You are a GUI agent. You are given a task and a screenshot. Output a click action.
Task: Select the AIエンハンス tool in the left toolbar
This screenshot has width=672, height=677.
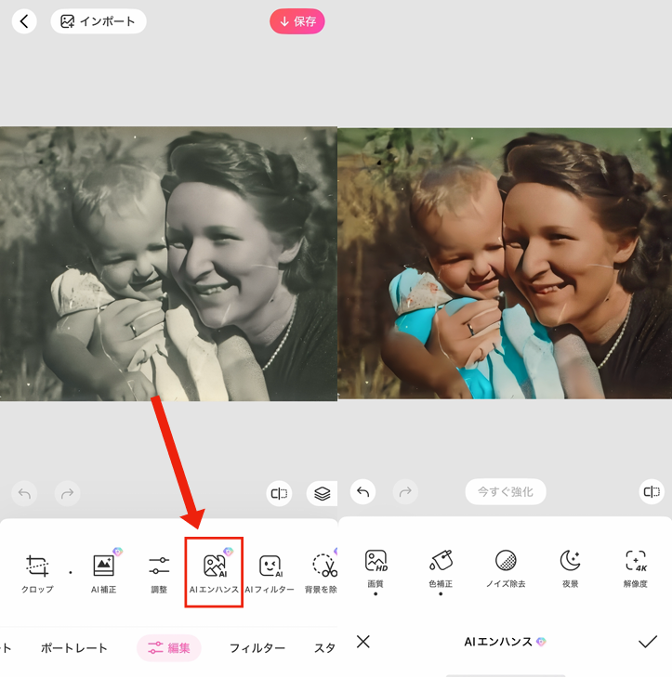tap(215, 571)
